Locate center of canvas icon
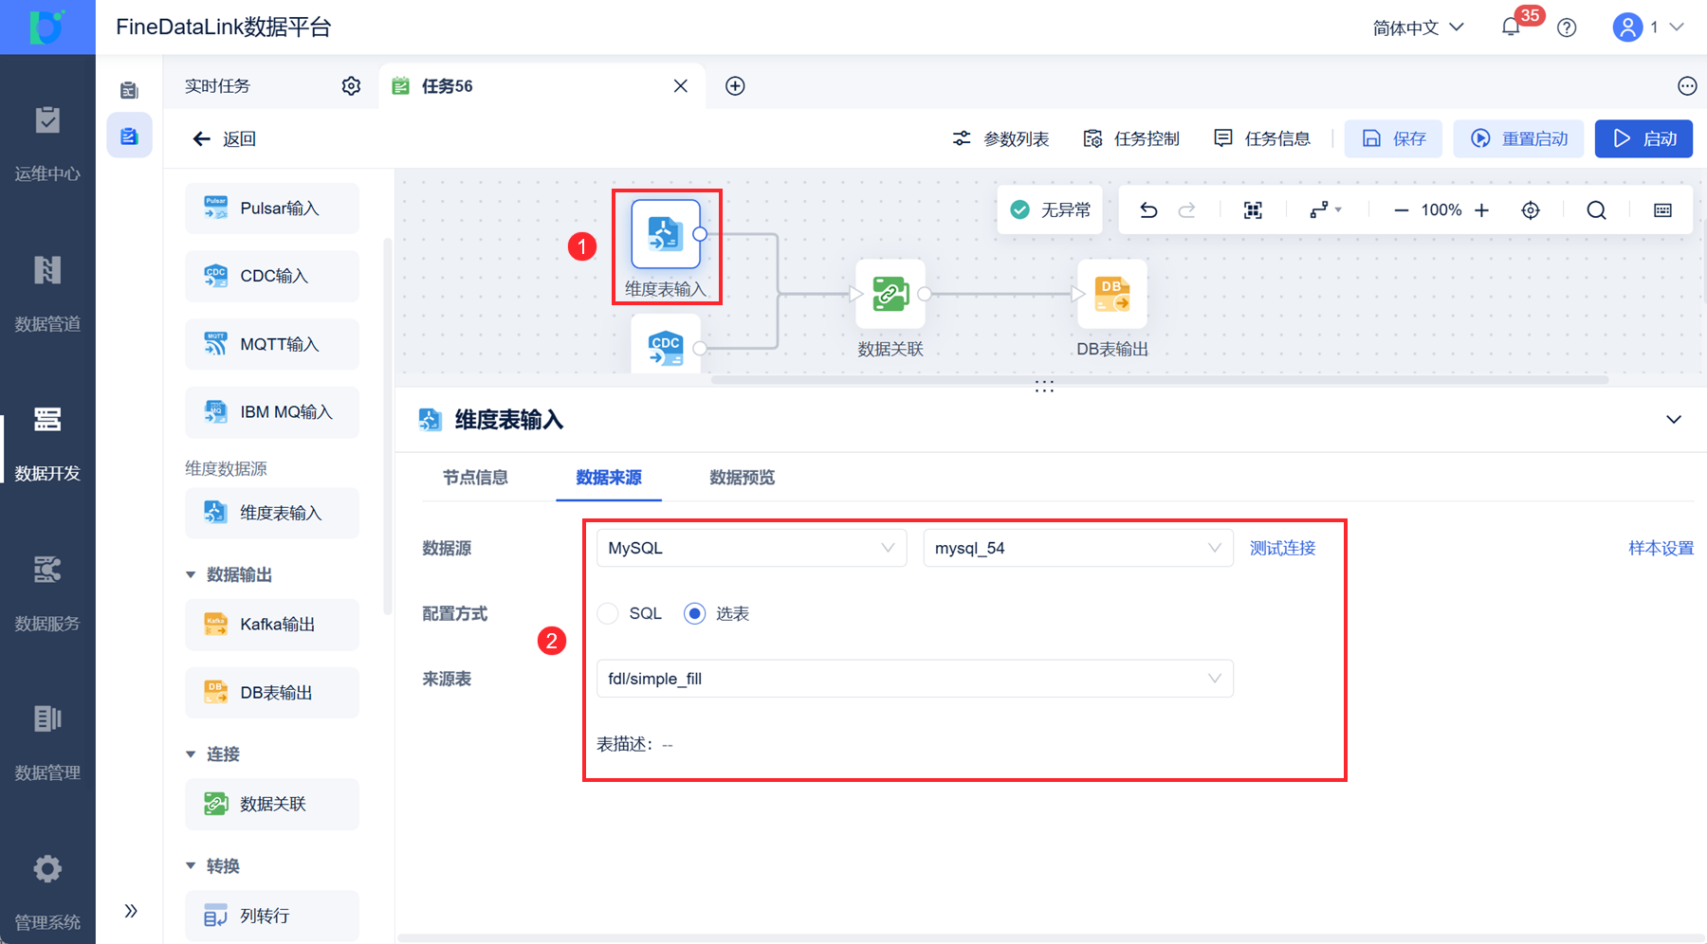Viewport: 1707px width, 944px height. pos(1531,210)
